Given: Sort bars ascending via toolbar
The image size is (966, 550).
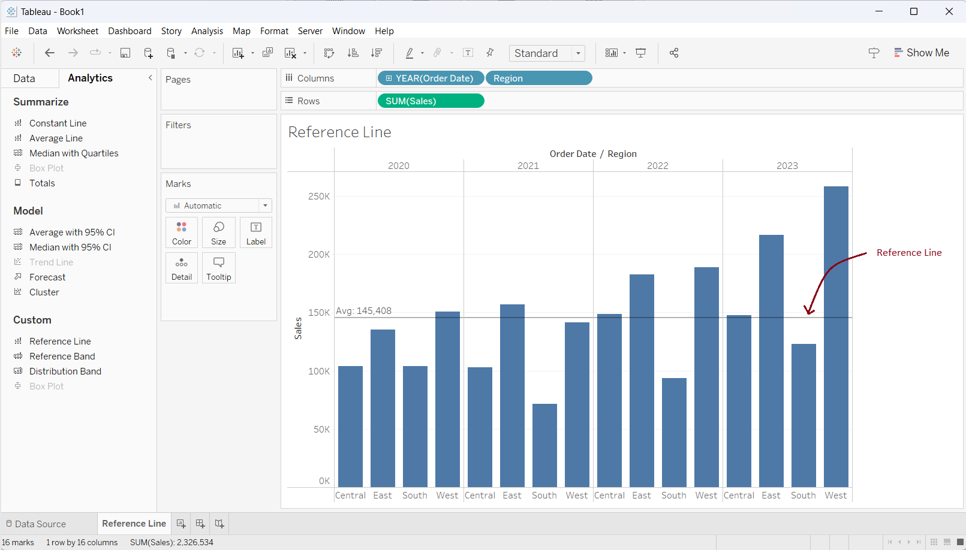Looking at the screenshot, I should click(353, 53).
